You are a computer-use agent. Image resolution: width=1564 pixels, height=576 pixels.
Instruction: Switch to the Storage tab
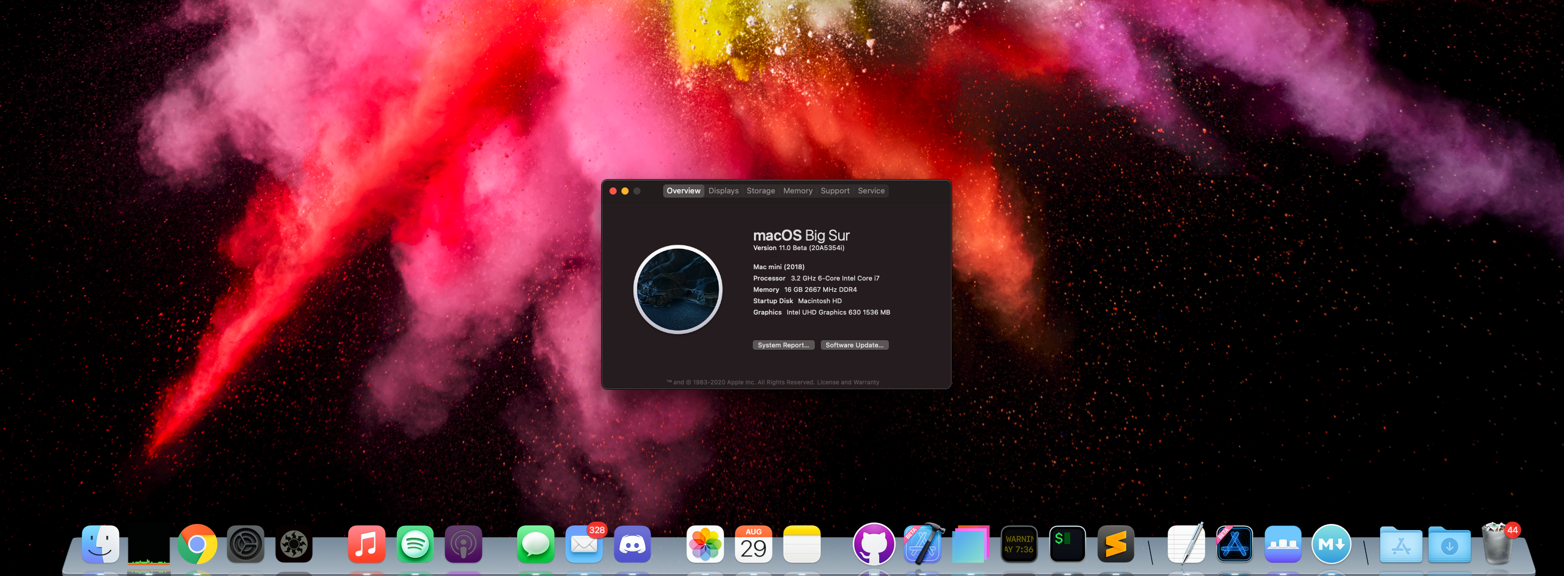pyautogui.click(x=761, y=190)
